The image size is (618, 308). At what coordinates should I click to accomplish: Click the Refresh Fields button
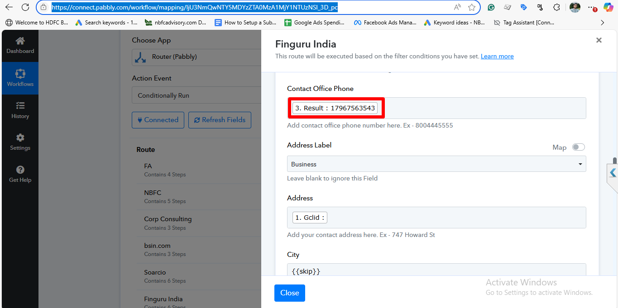click(x=220, y=120)
